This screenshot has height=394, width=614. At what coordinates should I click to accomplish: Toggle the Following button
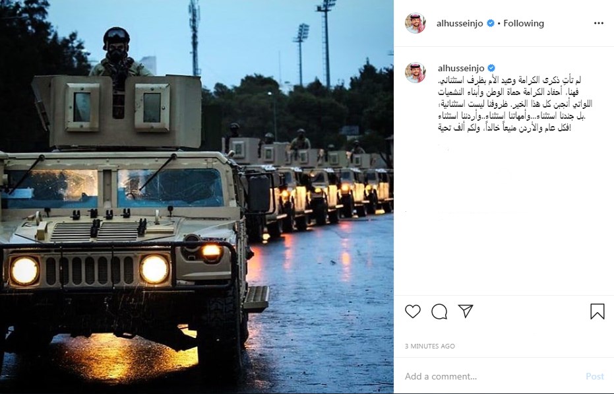pyautogui.click(x=524, y=24)
